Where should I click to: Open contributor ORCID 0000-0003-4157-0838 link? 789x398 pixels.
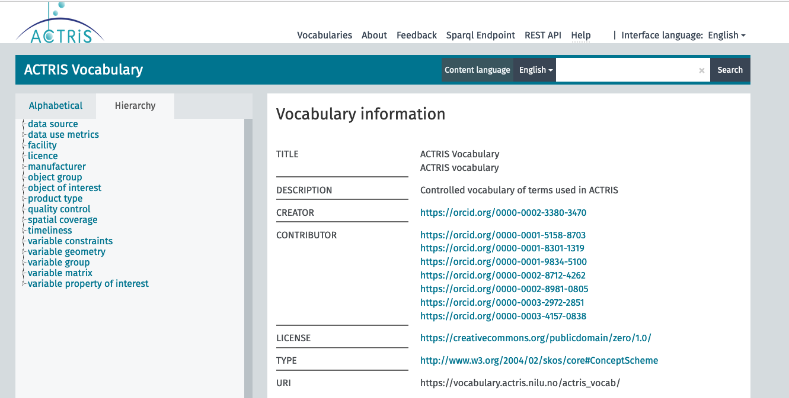tap(503, 316)
